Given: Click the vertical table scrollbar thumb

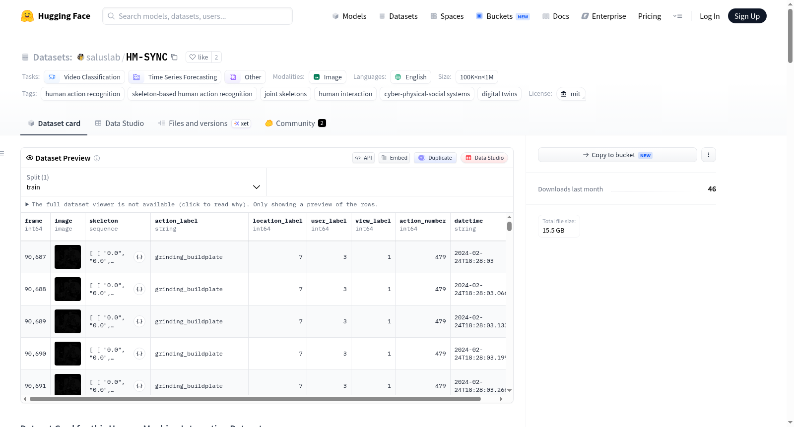Looking at the screenshot, I should point(509,226).
